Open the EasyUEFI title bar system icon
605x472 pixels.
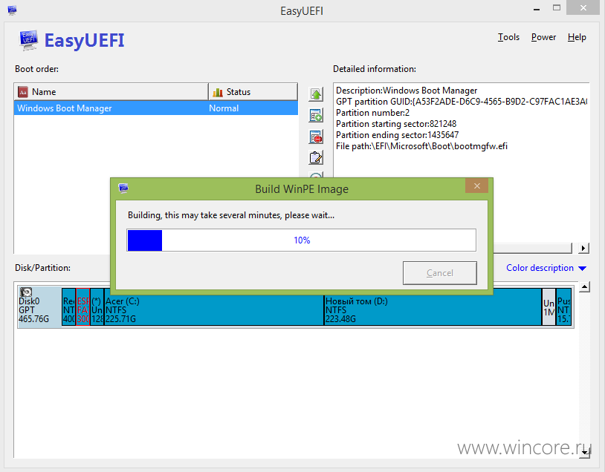pyautogui.click(x=12, y=10)
